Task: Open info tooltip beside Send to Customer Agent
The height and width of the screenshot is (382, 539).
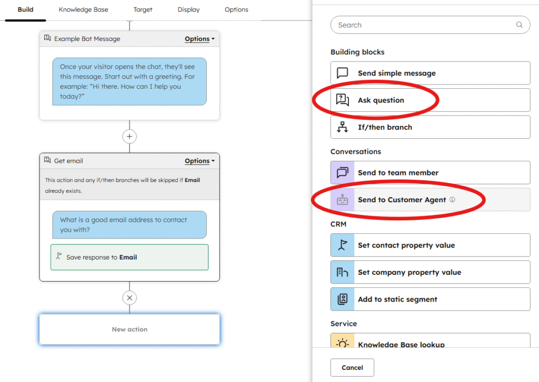Action: click(x=452, y=200)
